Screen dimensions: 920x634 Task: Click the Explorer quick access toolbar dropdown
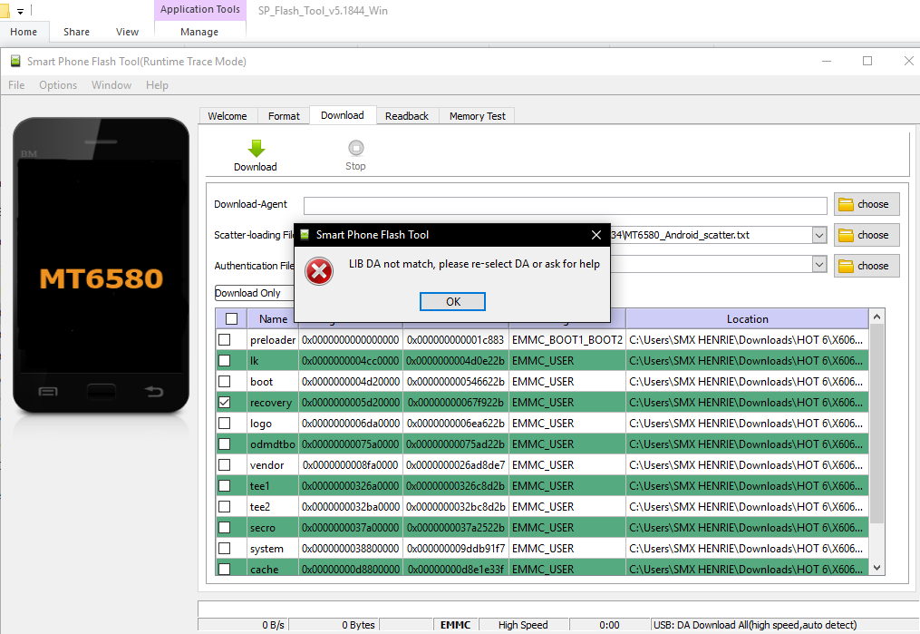[20, 11]
